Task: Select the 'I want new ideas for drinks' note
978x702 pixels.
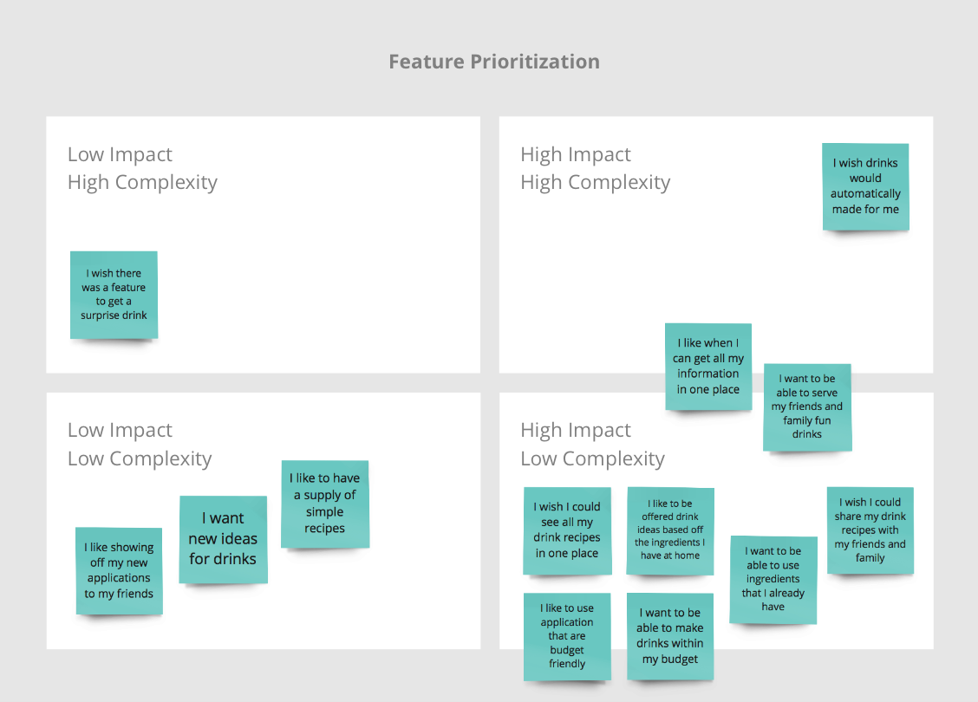Action: click(x=223, y=539)
